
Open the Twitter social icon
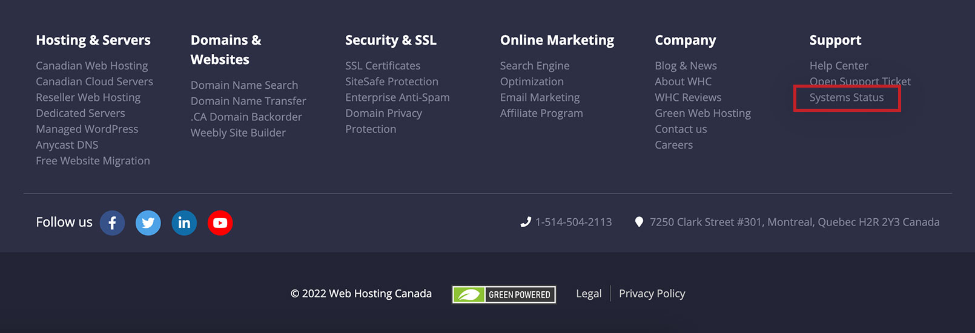[x=148, y=223]
